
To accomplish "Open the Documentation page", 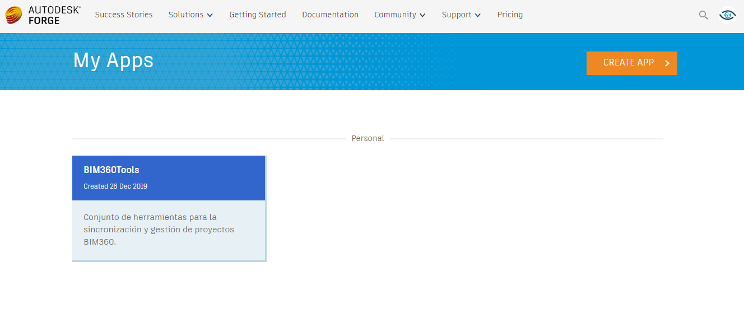I will [x=330, y=15].
